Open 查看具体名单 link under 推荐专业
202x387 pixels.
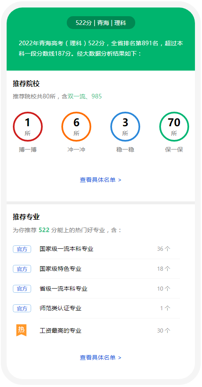(101, 358)
